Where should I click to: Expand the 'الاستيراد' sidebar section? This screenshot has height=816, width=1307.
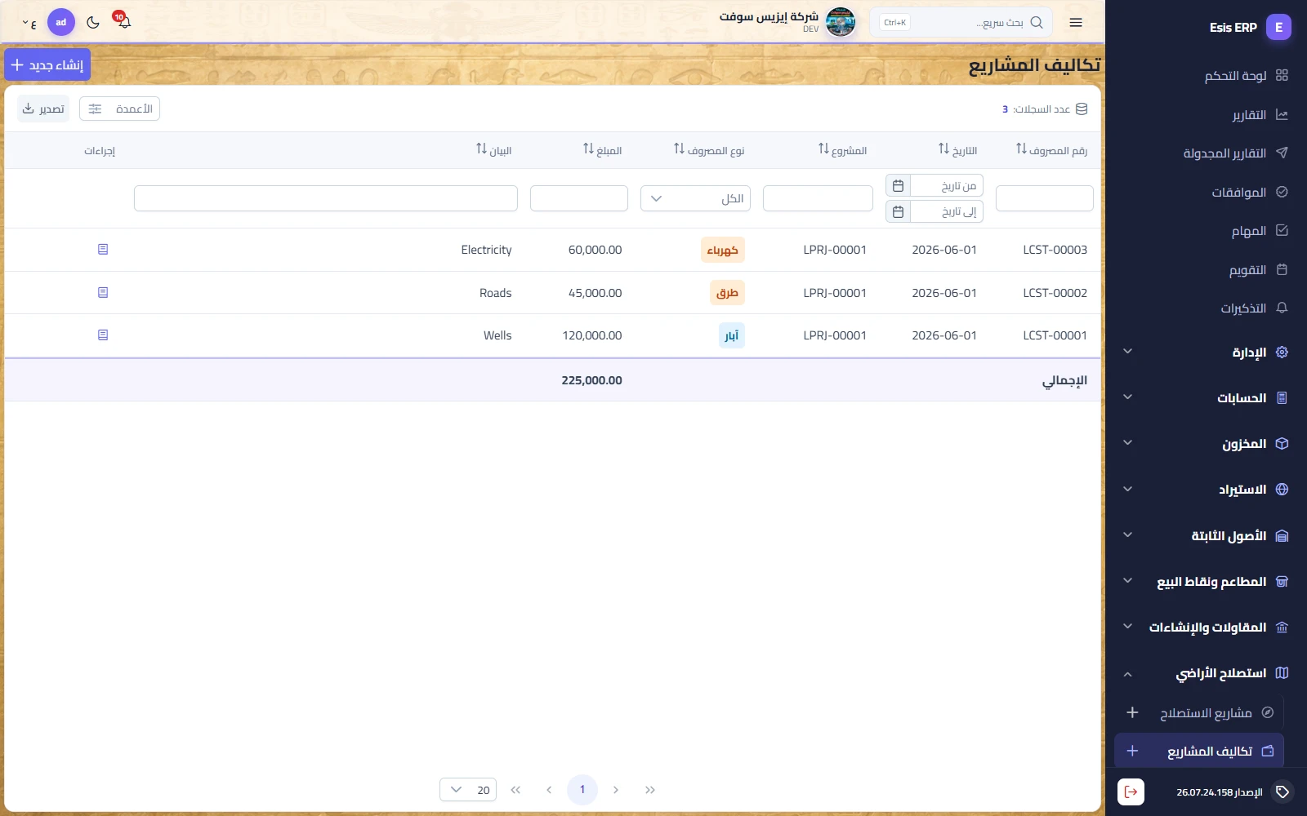pyautogui.click(x=1206, y=490)
